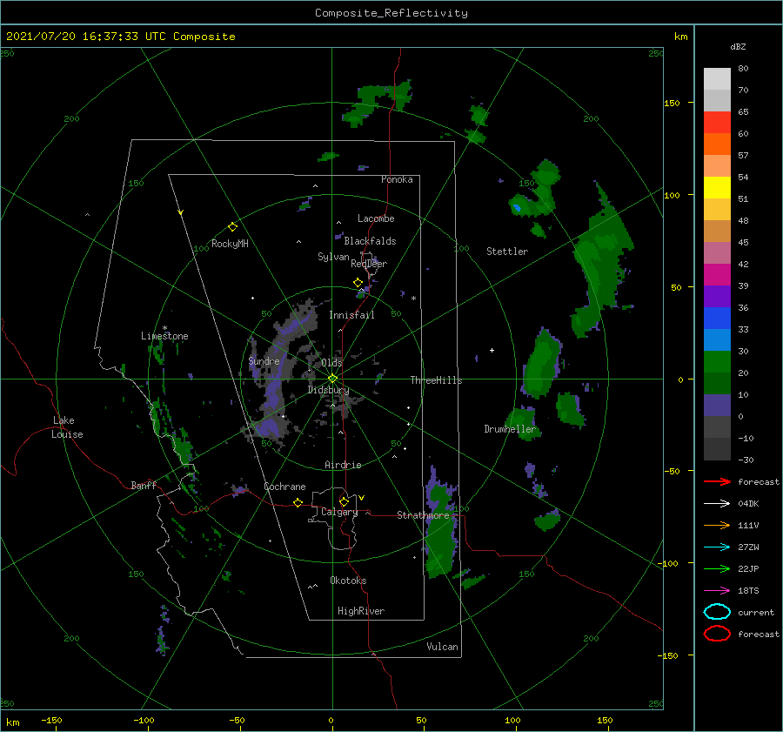Click the Airdrie label
This screenshot has height=732, width=783.
tap(343, 465)
